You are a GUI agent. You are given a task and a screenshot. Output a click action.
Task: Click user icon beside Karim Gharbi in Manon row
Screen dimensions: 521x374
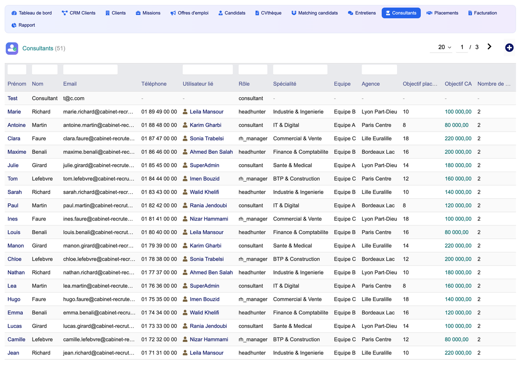click(185, 246)
